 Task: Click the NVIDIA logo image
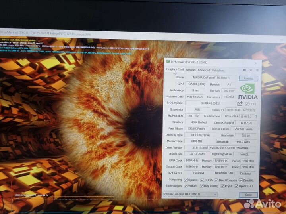click(248, 91)
